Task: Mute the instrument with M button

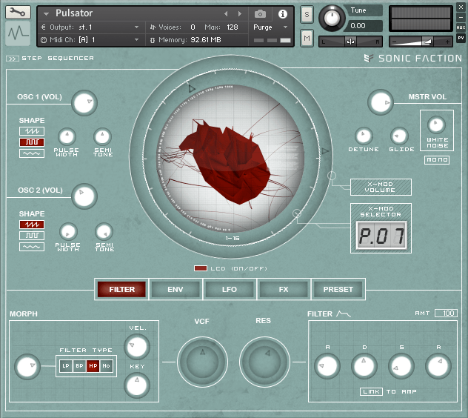Action: tap(307, 38)
